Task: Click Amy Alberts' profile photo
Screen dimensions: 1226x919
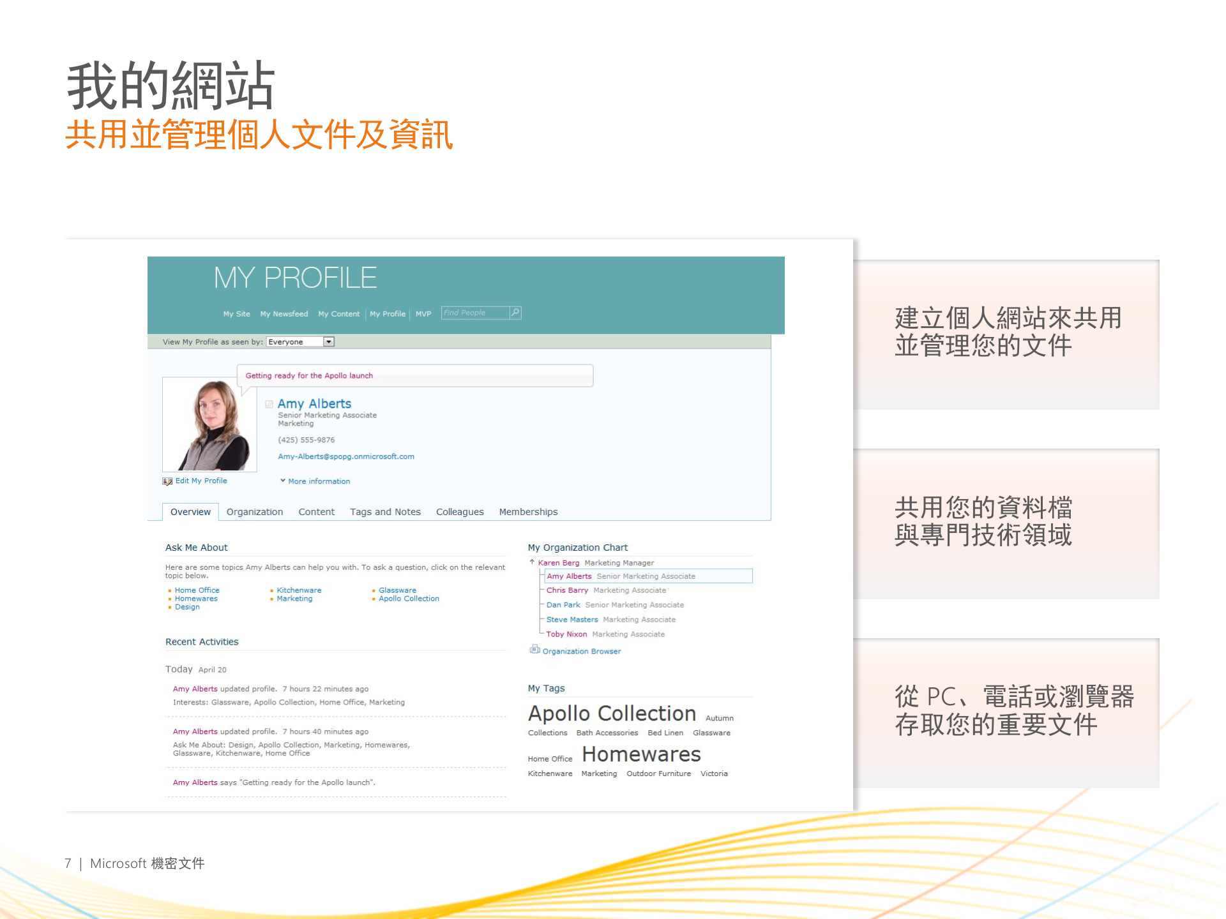Action: tap(209, 424)
